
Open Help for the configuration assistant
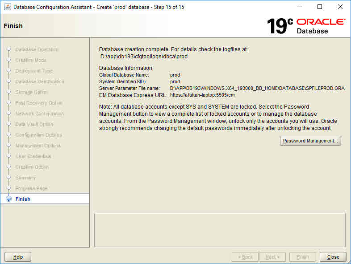pyautogui.click(x=18, y=257)
